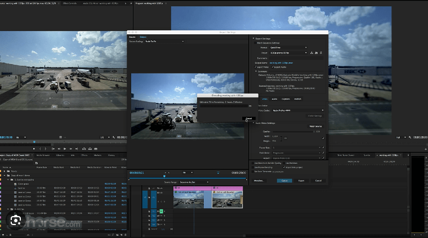Switch to the Output tab in export preview
The height and width of the screenshot is (238, 428).
click(x=143, y=37)
